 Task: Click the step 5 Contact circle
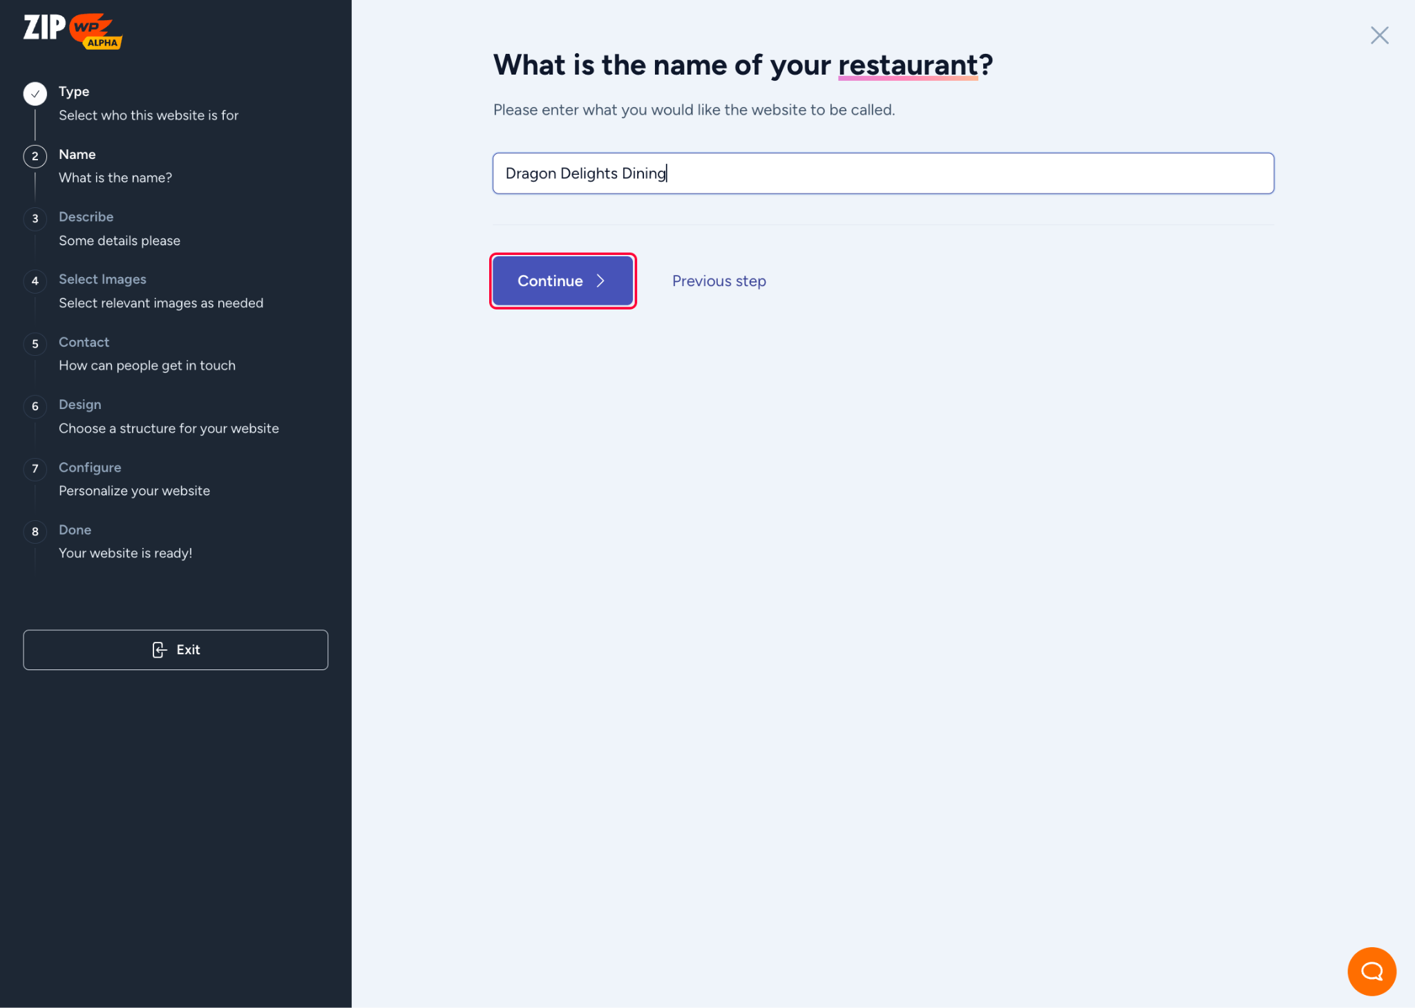coord(35,344)
